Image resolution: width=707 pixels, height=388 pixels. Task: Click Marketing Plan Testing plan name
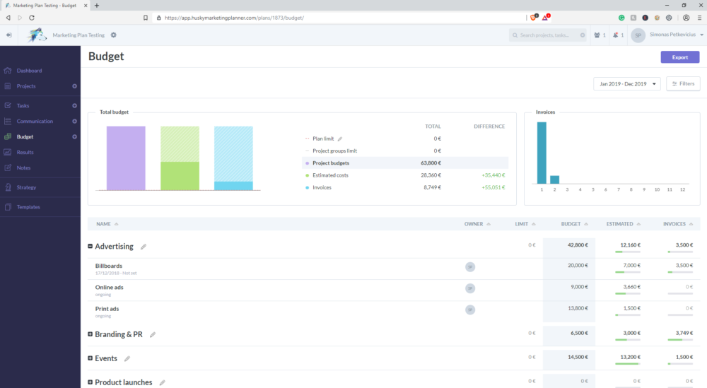[78, 35]
